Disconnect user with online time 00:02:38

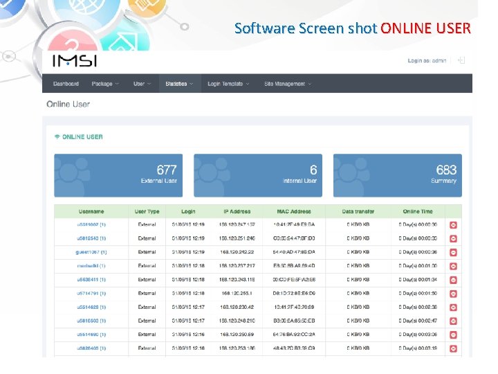pos(453,308)
